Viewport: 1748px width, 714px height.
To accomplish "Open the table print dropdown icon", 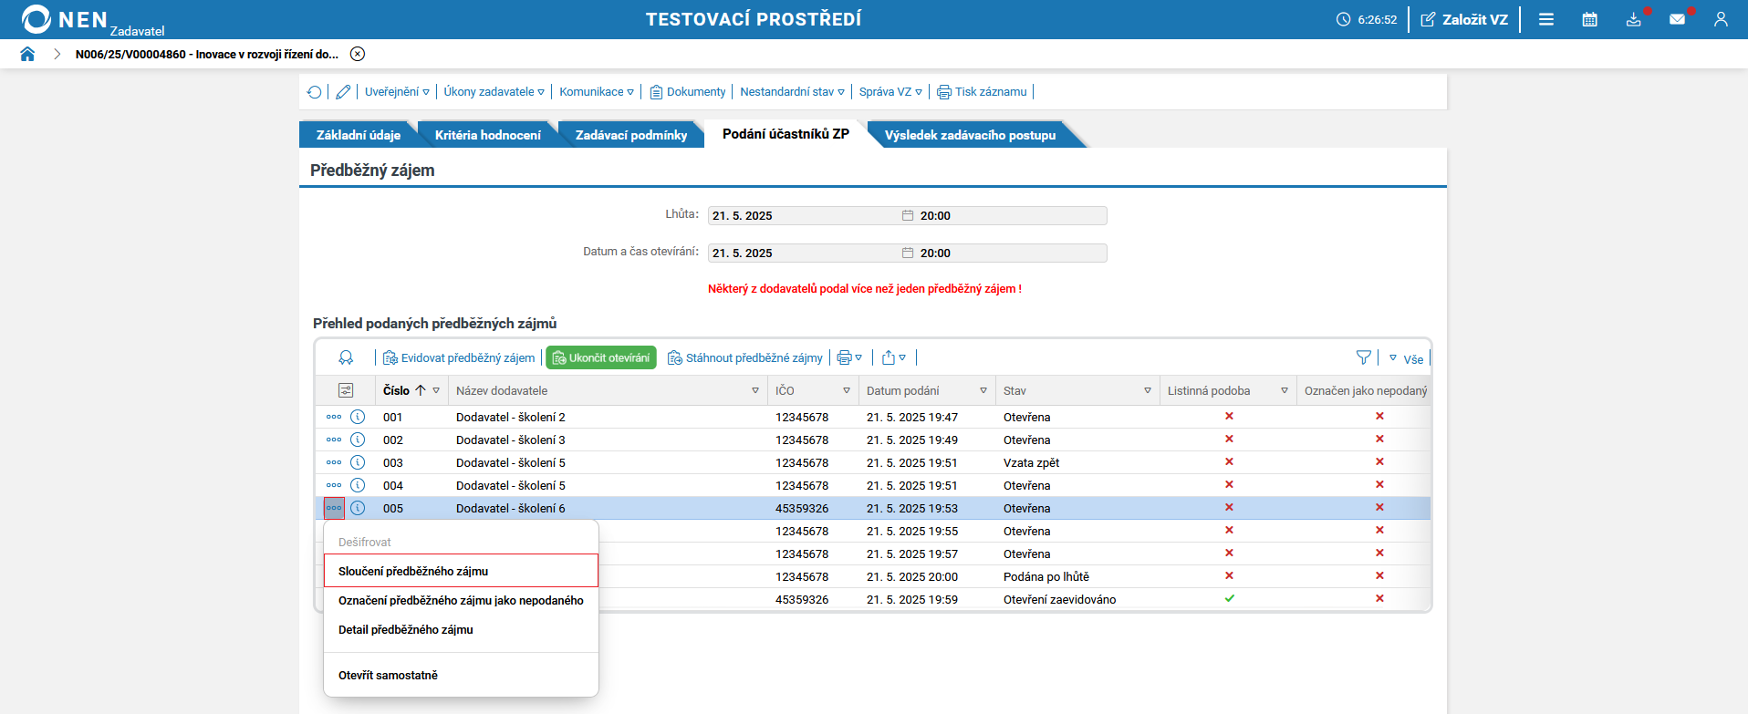I will tap(849, 357).
